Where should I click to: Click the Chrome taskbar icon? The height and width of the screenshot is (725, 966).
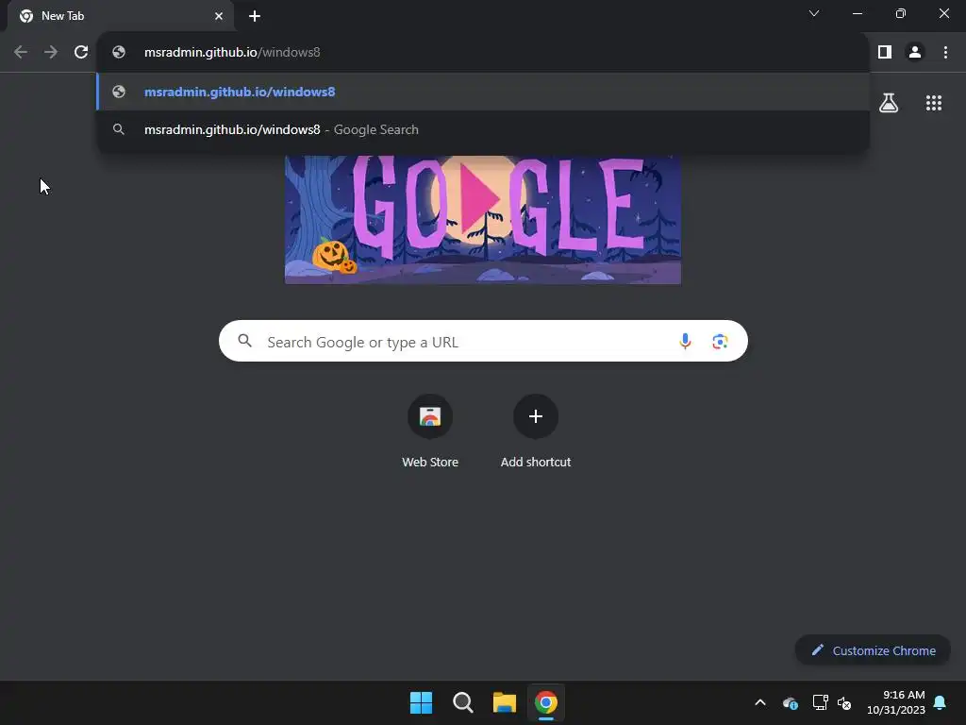546,702
